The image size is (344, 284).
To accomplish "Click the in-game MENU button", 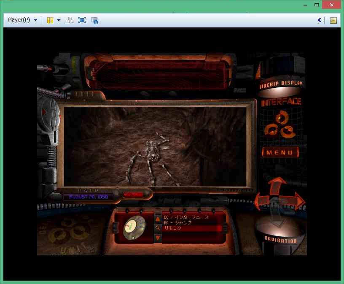I will (x=280, y=152).
